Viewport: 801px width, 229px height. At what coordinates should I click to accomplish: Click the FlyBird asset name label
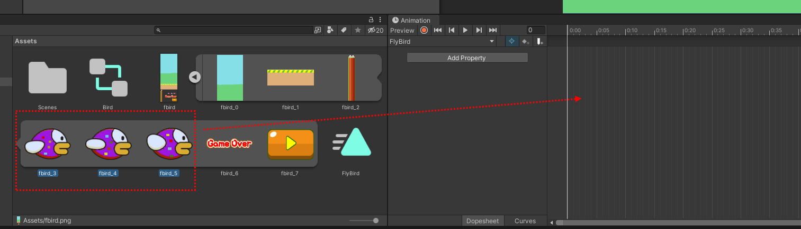click(x=351, y=173)
